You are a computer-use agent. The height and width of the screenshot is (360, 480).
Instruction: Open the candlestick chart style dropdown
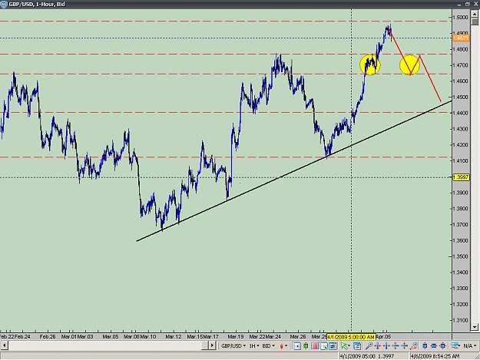click(283, 346)
